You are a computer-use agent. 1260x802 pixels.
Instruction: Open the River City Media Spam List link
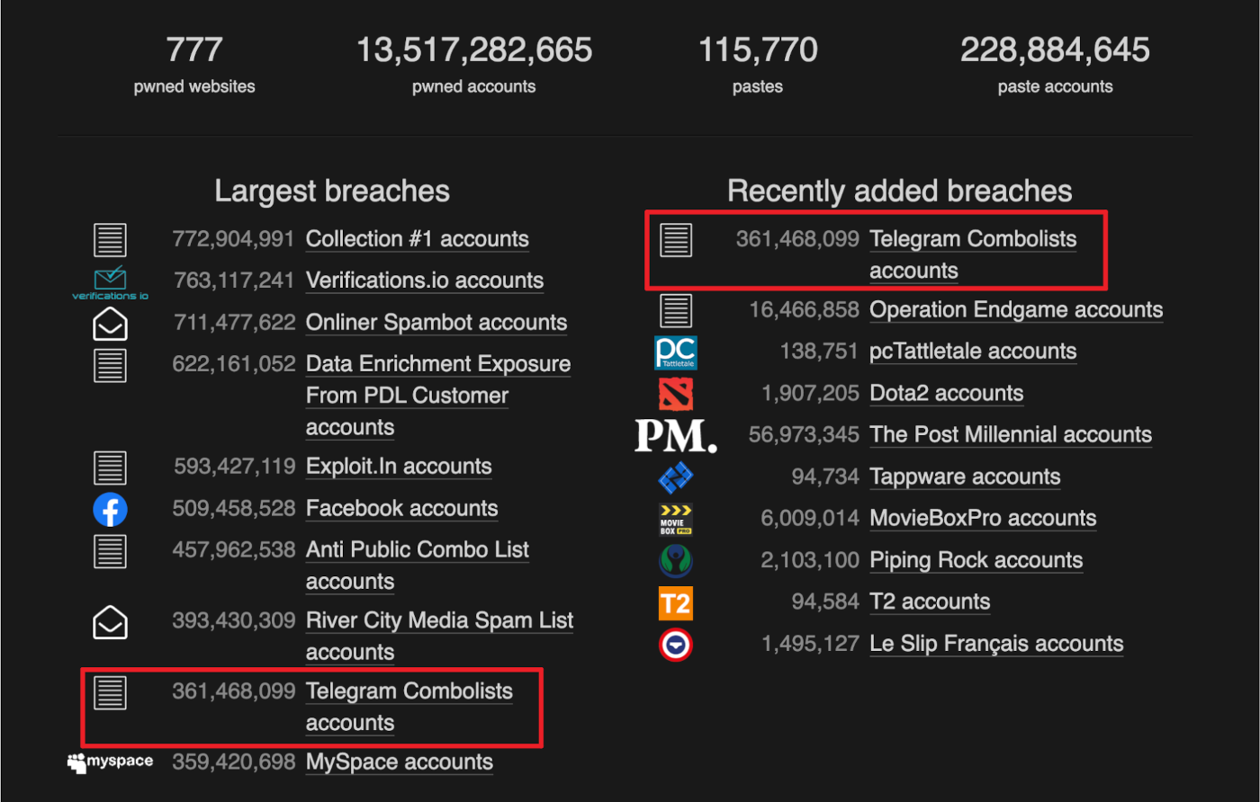tap(439, 621)
